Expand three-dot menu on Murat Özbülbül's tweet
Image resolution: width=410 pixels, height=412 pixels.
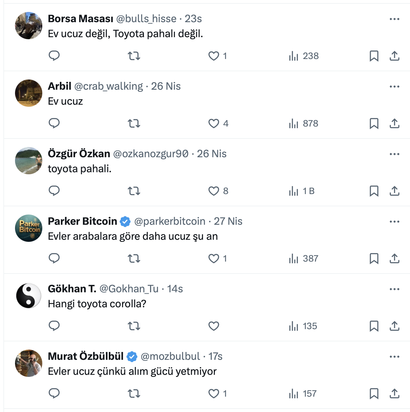tap(394, 357)
